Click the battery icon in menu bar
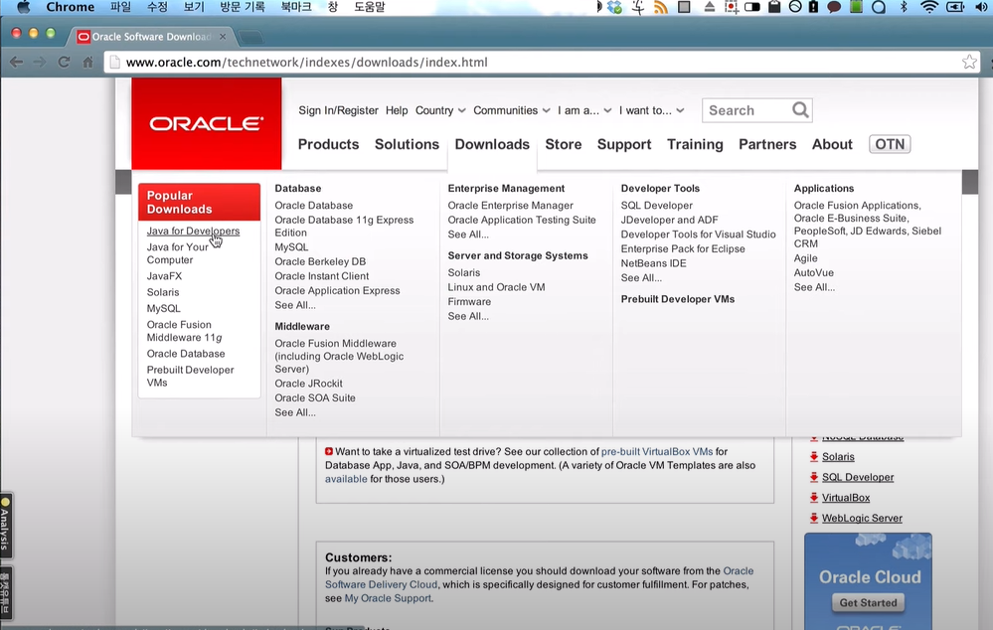993x630 pixels. [954, 7]
